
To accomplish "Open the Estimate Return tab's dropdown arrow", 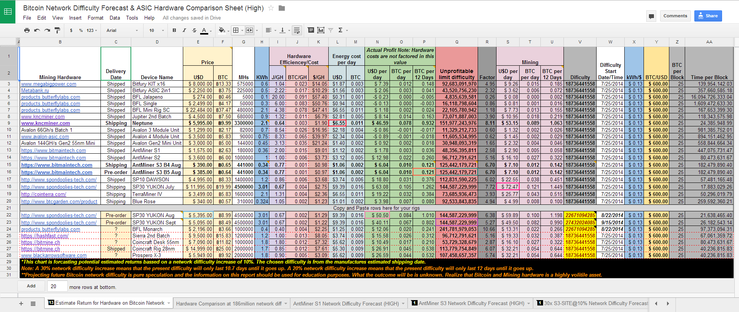I will (169, 303).
